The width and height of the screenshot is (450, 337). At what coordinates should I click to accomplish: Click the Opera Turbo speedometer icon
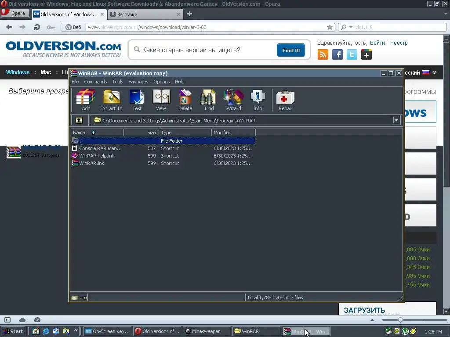37,320
